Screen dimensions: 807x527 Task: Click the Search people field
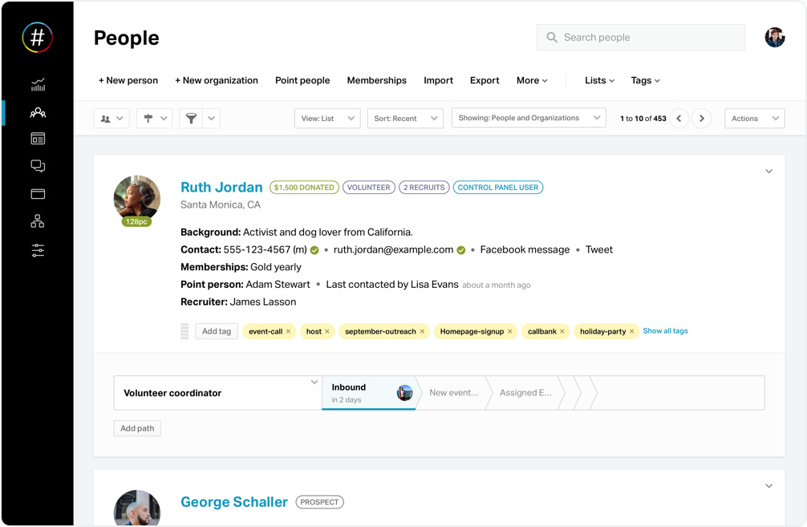640,37
